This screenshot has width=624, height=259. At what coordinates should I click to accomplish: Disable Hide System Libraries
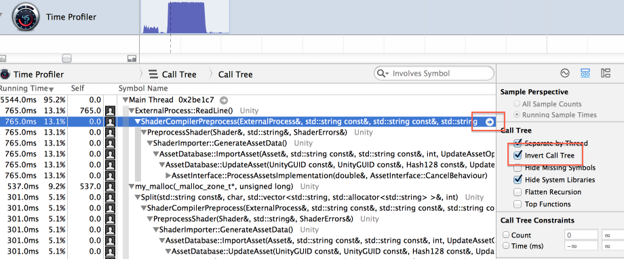[x=518, y=180]
